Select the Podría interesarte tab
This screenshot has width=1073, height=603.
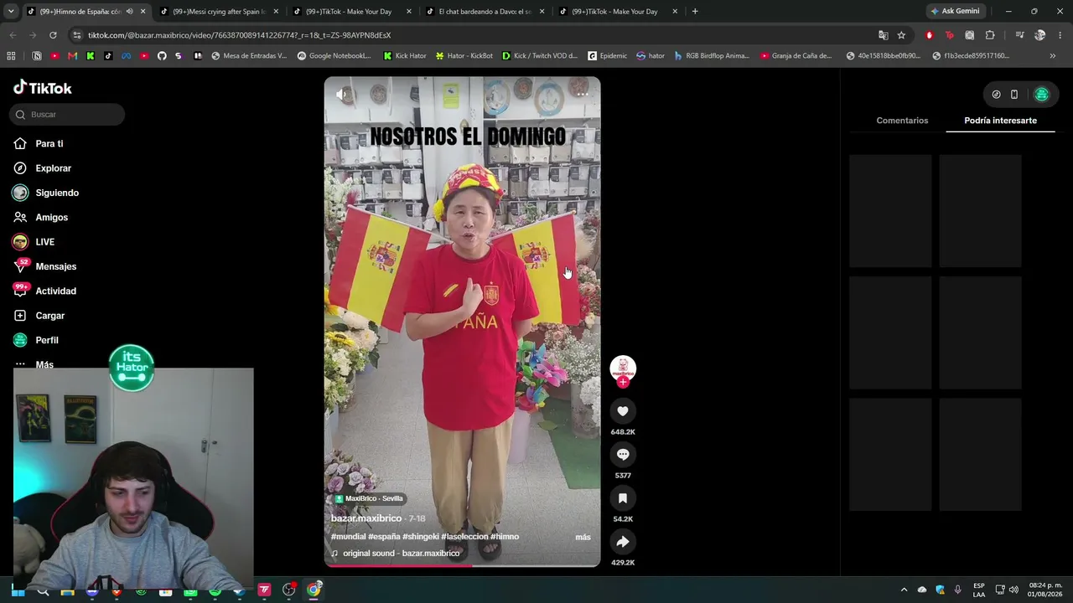[x=1000, y=121]
